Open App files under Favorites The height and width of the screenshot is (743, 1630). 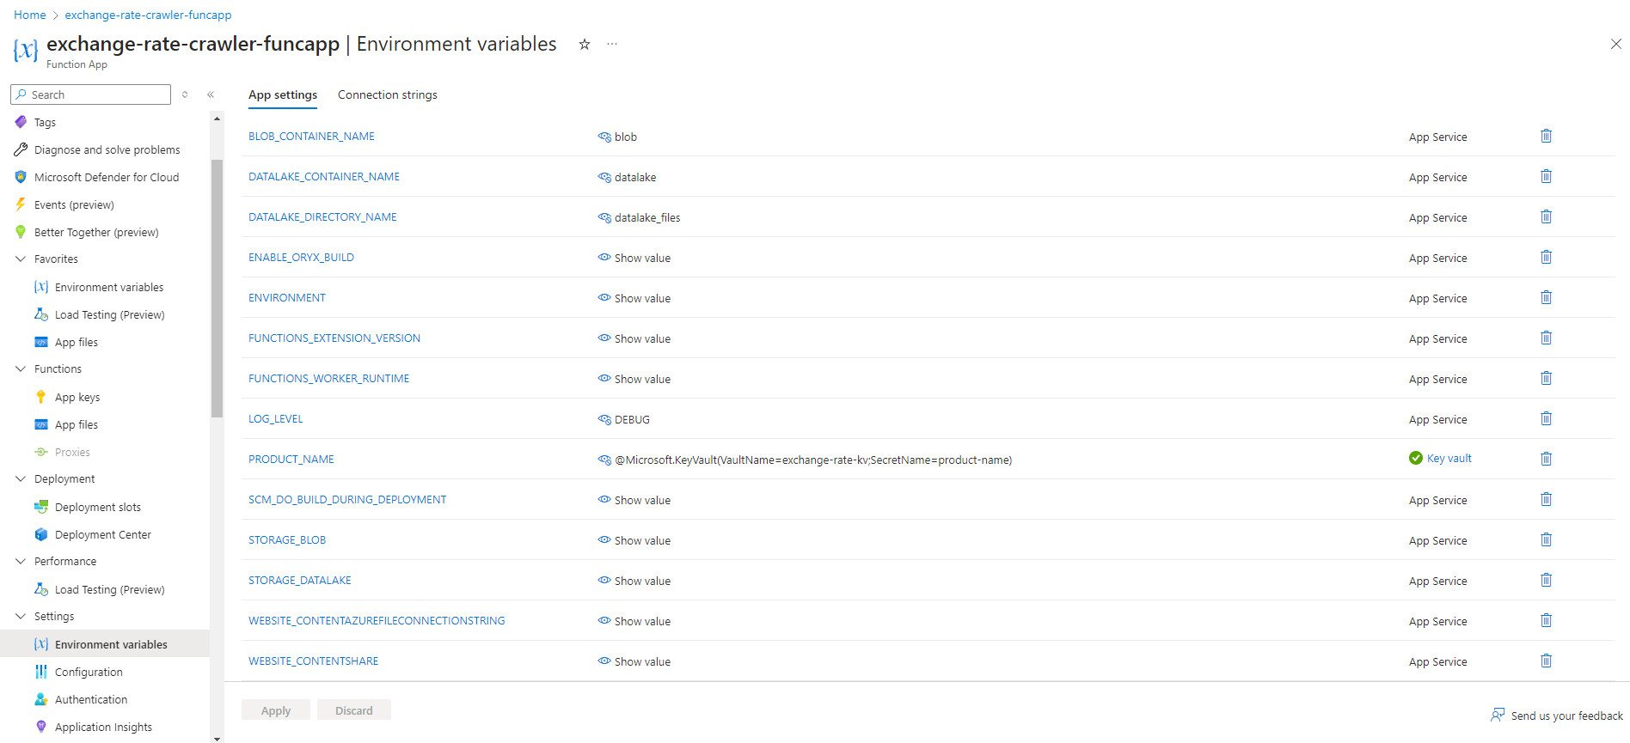pos(77,342)
